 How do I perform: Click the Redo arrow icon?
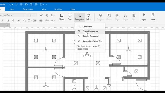16,4
